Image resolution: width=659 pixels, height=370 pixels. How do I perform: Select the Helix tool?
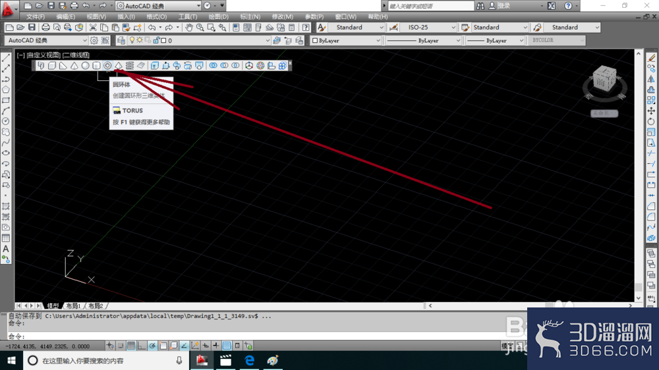pyautogui.click(x=130, y=66)
